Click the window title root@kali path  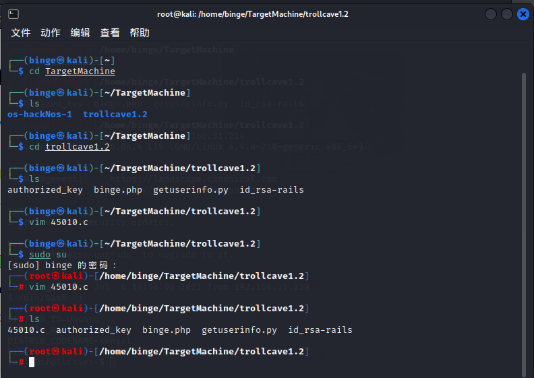pos(252,14)
